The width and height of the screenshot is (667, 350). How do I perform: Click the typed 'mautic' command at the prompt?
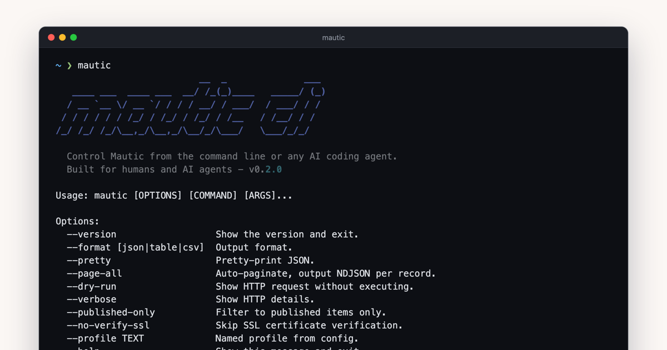[x=94, y=66]
